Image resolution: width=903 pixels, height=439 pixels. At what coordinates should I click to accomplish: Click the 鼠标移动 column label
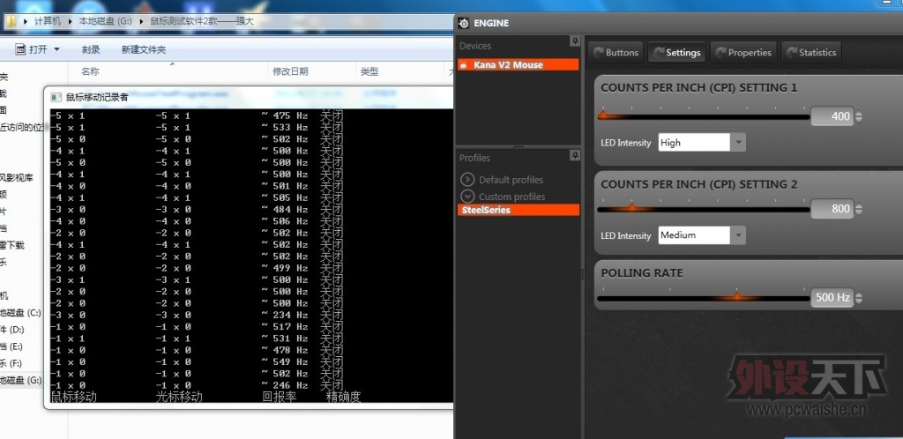(73, 397)
